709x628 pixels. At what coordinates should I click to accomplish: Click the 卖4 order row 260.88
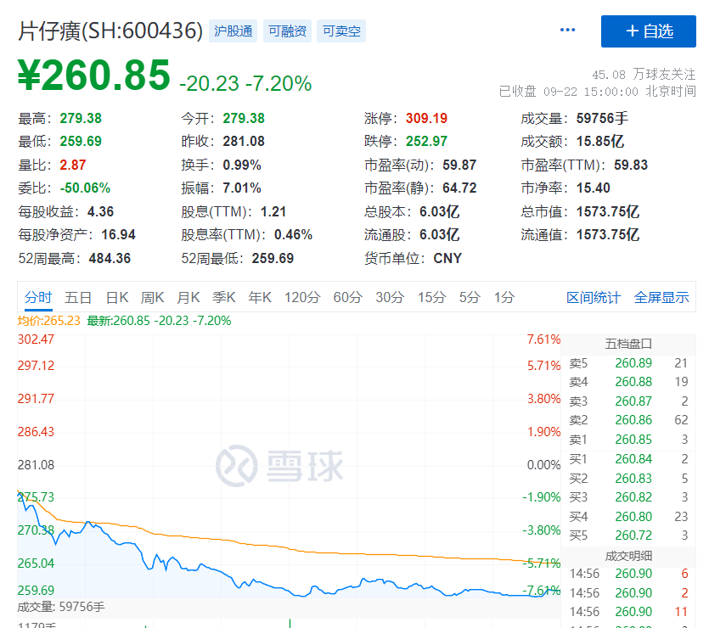coord(628,382)
